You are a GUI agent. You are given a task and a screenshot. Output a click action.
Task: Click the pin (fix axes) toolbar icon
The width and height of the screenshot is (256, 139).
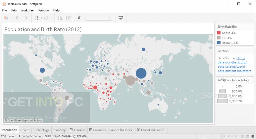[79, 18]
